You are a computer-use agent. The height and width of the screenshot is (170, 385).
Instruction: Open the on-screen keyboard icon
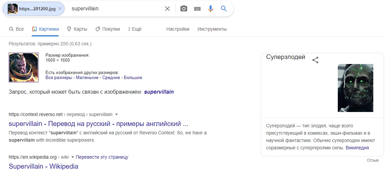tap(197, 9)
